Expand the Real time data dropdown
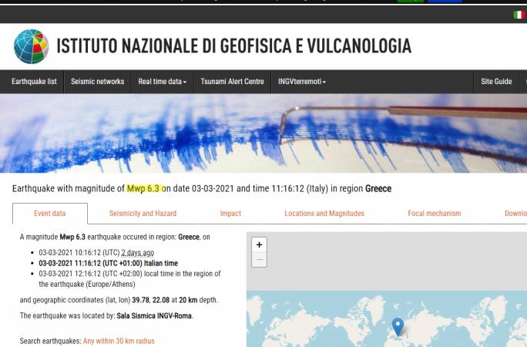527x347 pixels. tap(163, 82)
